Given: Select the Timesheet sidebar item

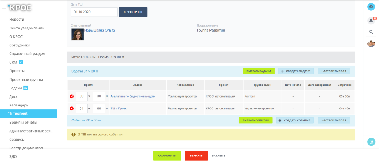Looking at the screenshot, I should [x=28, y=114].
